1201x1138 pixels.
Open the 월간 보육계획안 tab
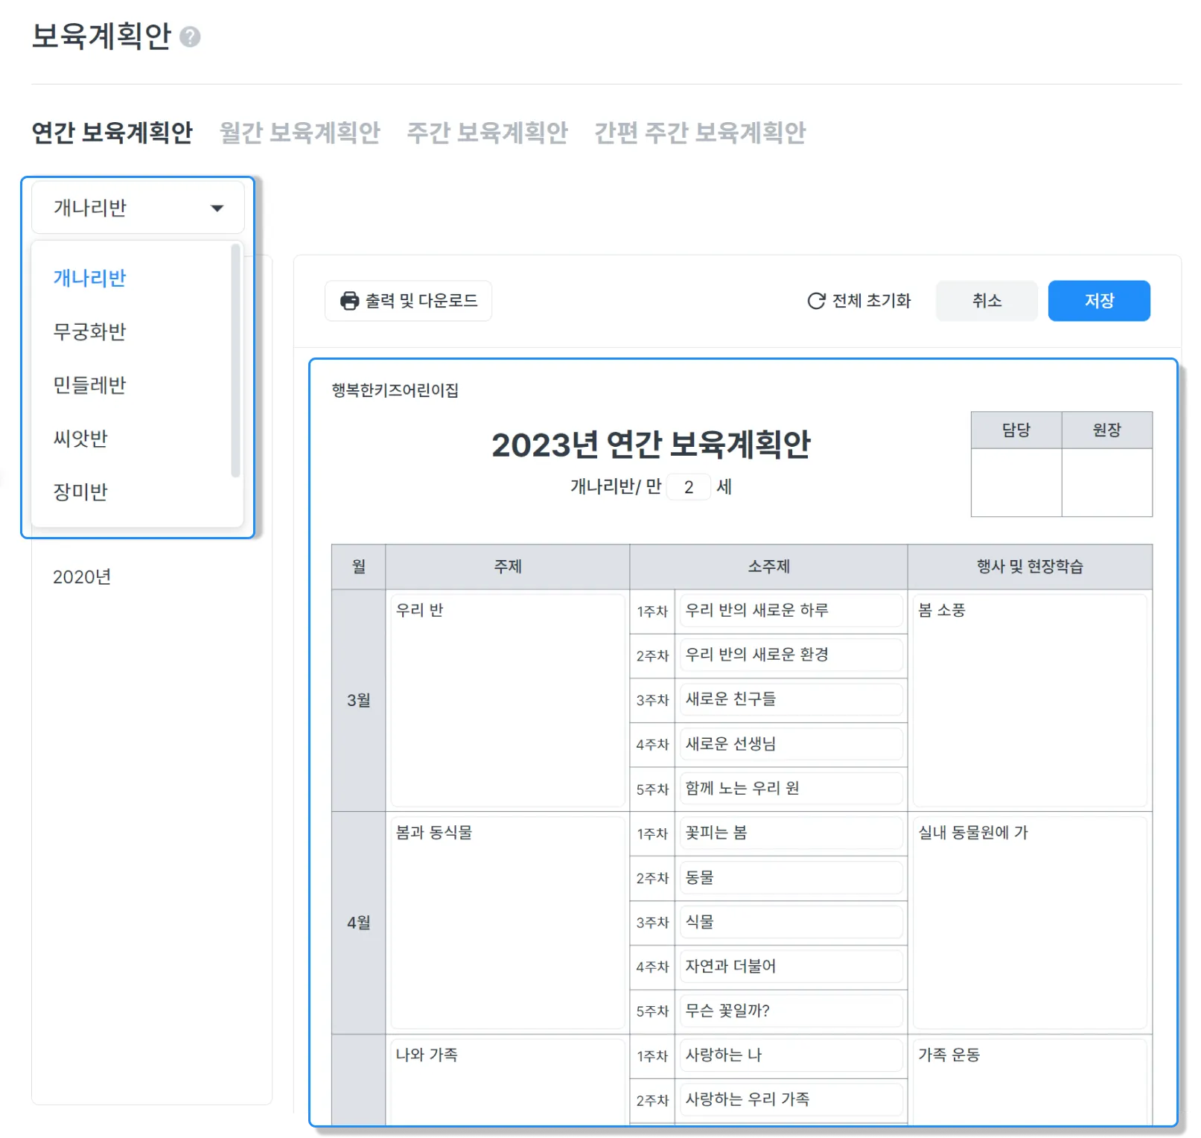coord(299,133)
